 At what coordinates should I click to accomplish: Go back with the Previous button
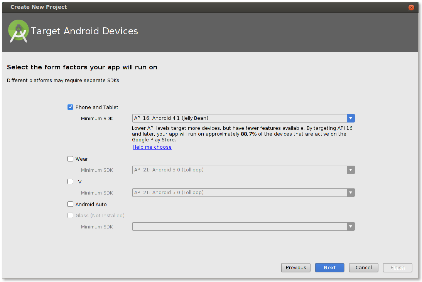pyautogui.click(x=296, y=267)
